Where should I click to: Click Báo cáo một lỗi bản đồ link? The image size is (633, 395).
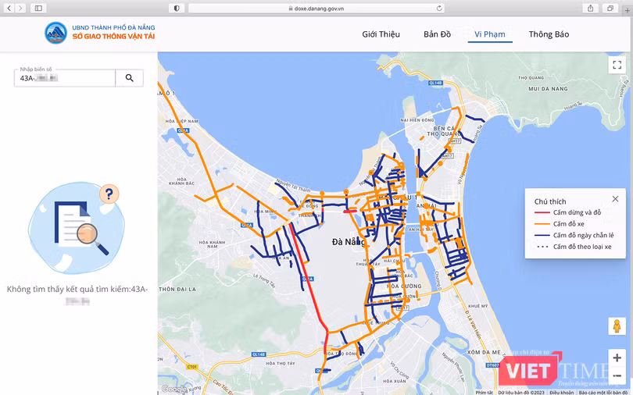603,392
